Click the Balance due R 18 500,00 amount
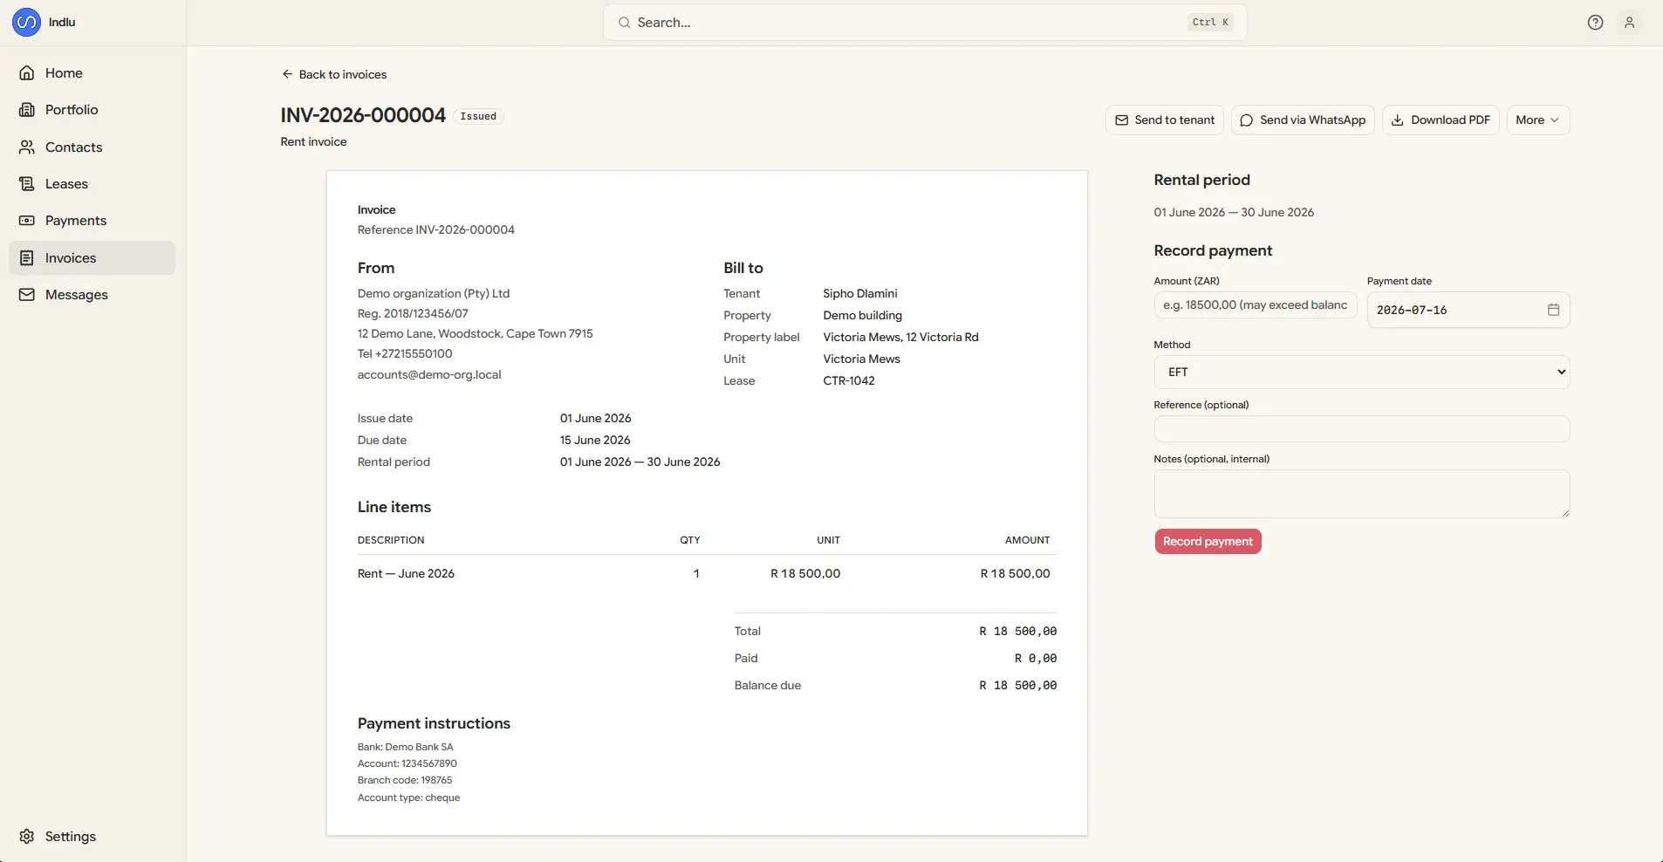Image resolution: width=1663 pixels, height=862 pixels. click(x=1017, y=686)
